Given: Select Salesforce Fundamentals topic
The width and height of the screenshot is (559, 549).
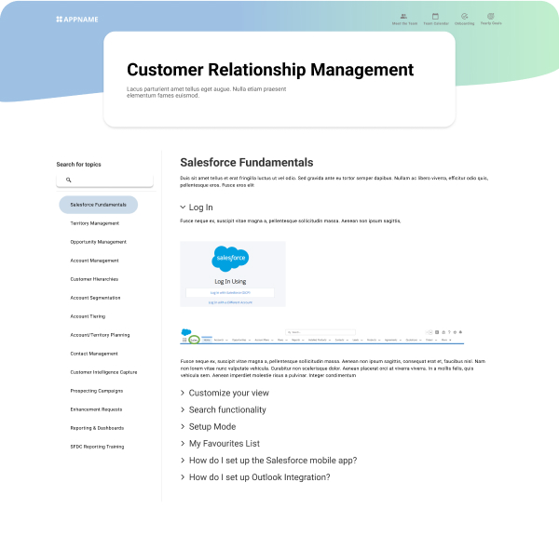Looking at the screenshot, I should pyautogui.click(x=99, y=205).
